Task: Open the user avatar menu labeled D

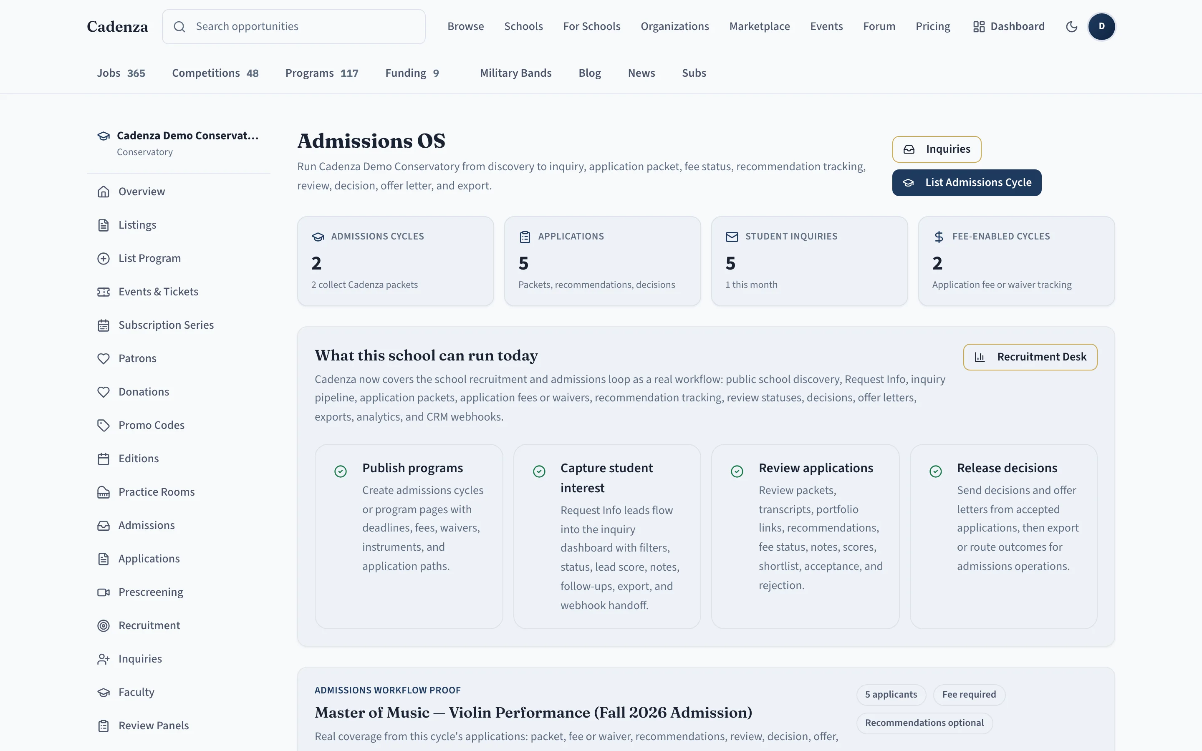Action: tap(1101, 27)
